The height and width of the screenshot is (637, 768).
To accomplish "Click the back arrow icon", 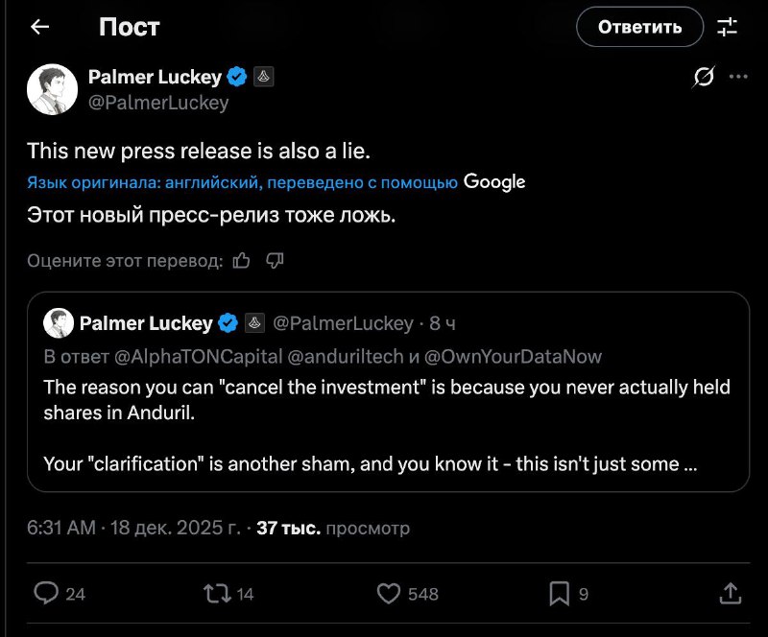I will click(39, 27).
